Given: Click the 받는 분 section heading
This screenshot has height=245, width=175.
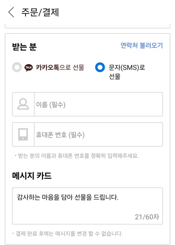Looking at the screenshot, I should pos(24,46).
